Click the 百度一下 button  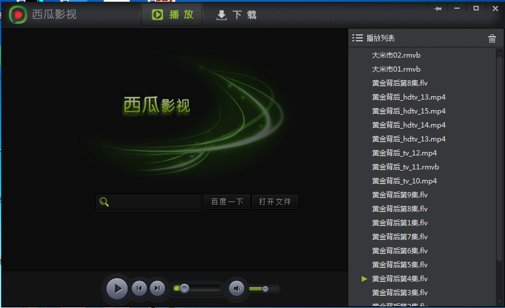pos(227,202)
